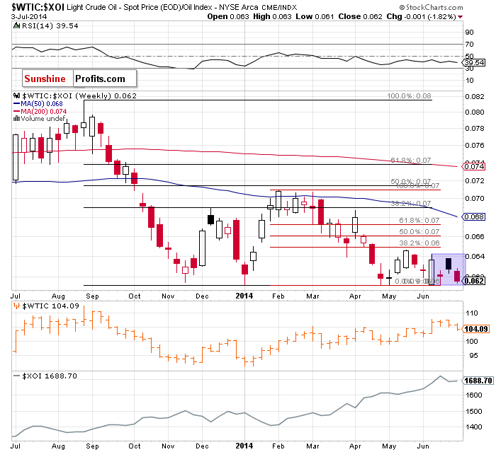
Task: Click the 100.0%: 0.08 Fibonacci label
Action: [x=409, y=95]
